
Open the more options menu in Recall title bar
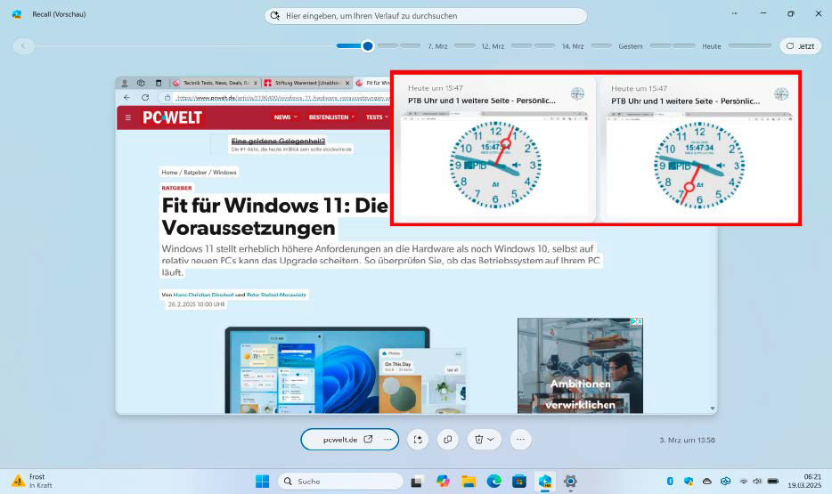point(734,13)
